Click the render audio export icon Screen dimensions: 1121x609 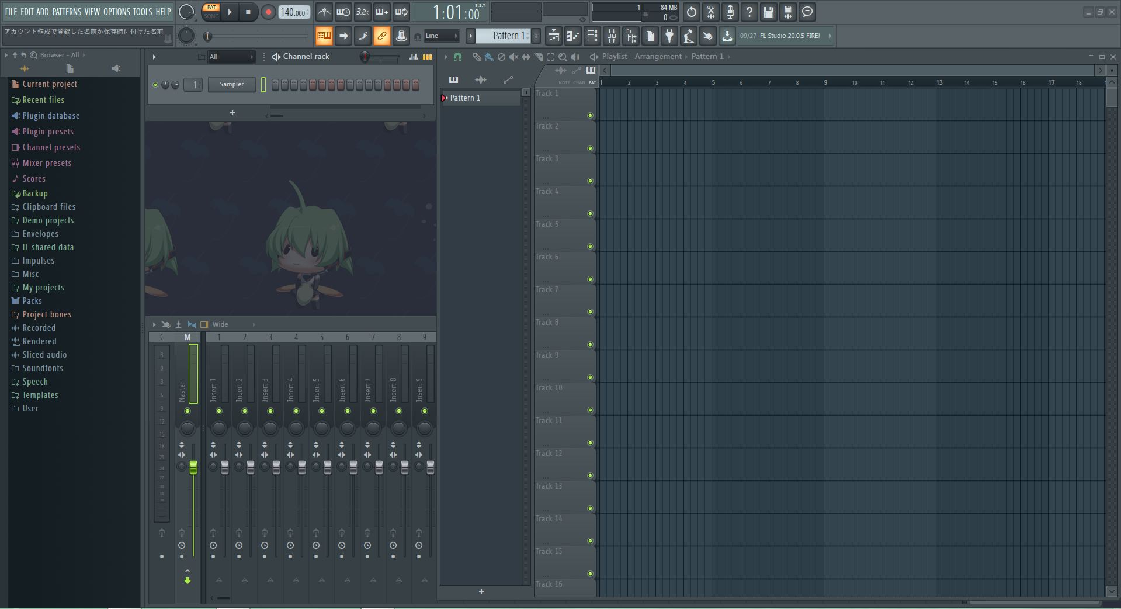pos(788,12)
